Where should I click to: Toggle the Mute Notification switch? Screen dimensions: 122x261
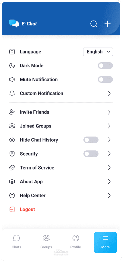click(x=105, y=79)
